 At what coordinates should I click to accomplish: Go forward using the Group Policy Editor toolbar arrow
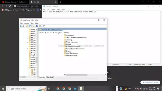pyautogui.click(x=24, y=26)
